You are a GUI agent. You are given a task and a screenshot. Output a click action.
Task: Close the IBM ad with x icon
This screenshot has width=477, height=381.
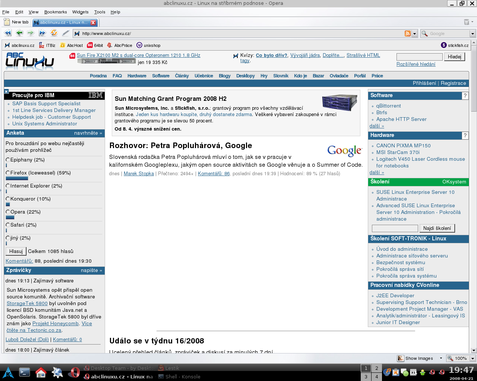6,92
